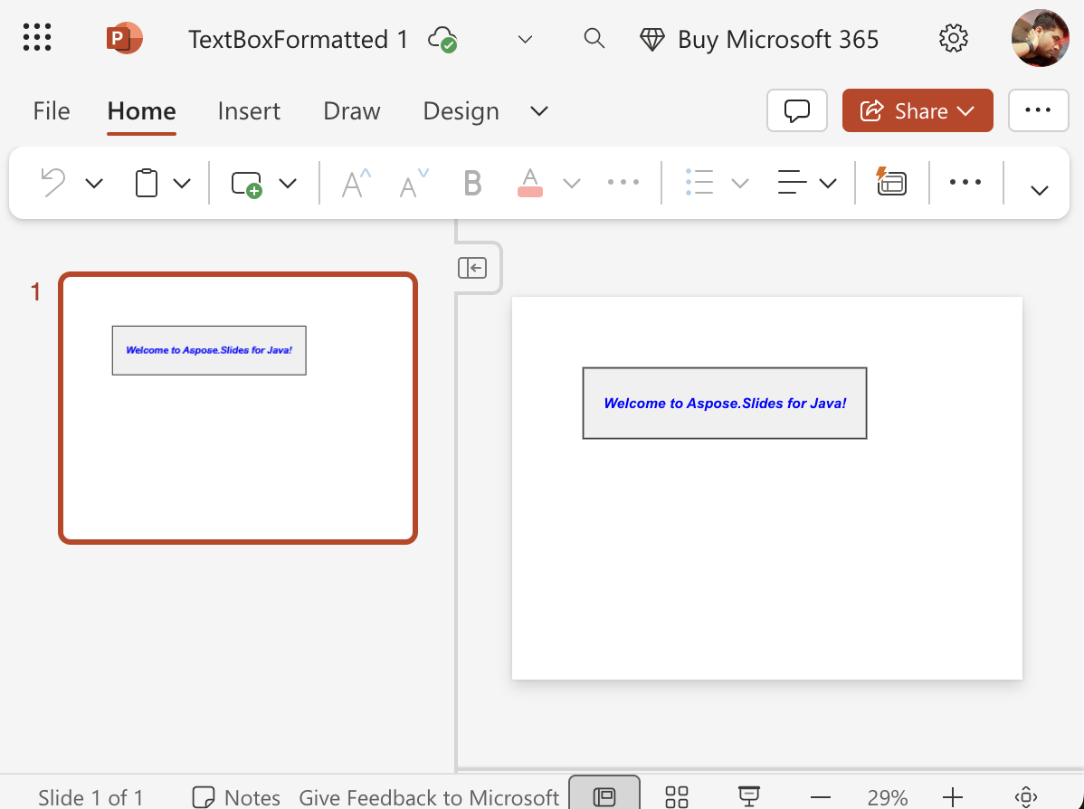Click Give Feedback to Microsoft
Image resolution: width=1084 pixels, height=809 pixels.
[429, 796]
